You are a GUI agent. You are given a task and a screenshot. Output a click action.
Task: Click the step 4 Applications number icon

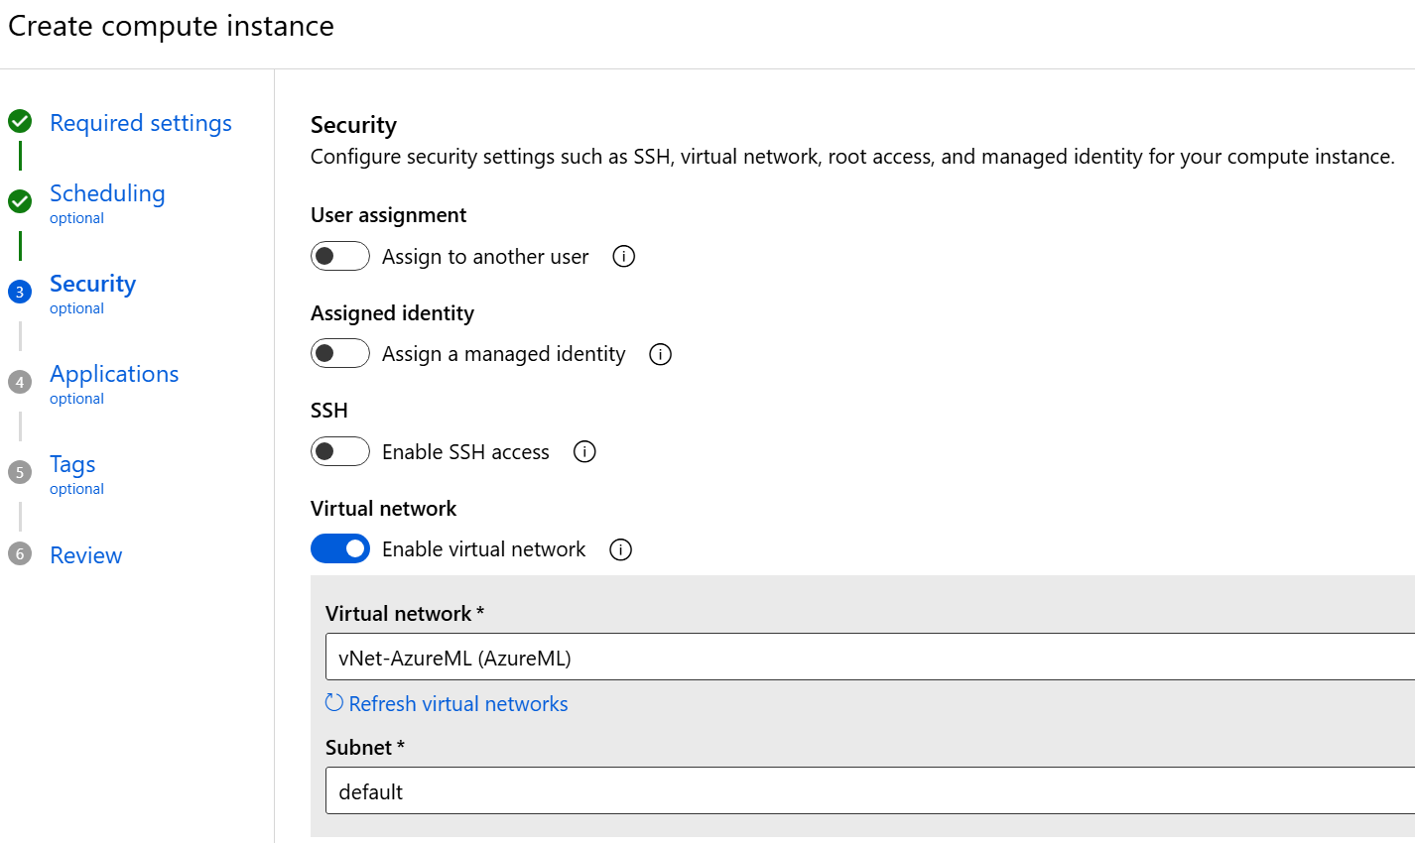[20, 382]
